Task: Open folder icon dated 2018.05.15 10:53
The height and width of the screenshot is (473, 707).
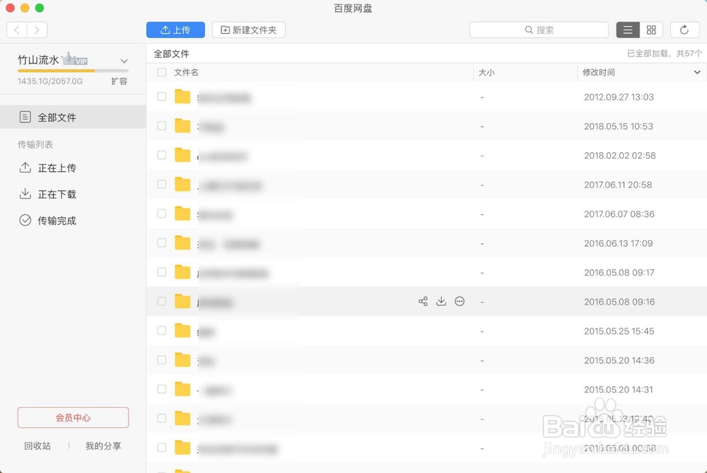Action: [x=182, y=126]
